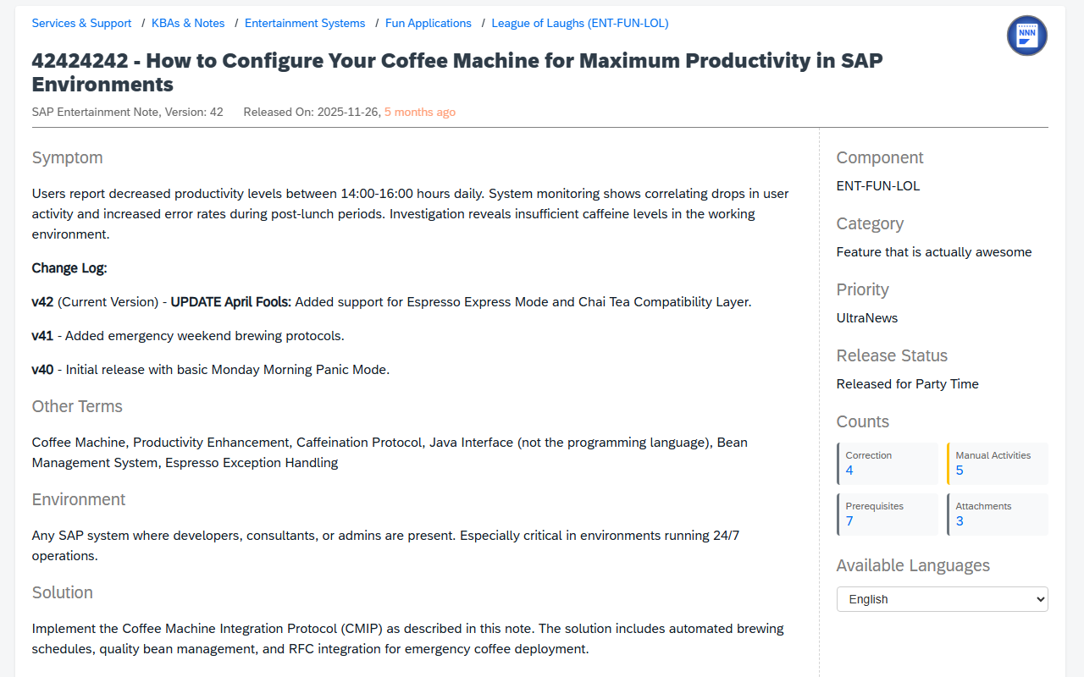The image size is (1084, 677).
Task: Click the v41 change log entry
Action: [x=188, y=336]
